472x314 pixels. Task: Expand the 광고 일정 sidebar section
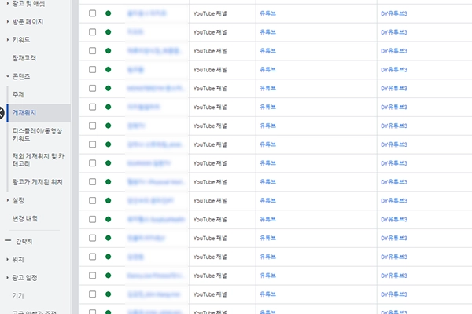tap(8, 277)
